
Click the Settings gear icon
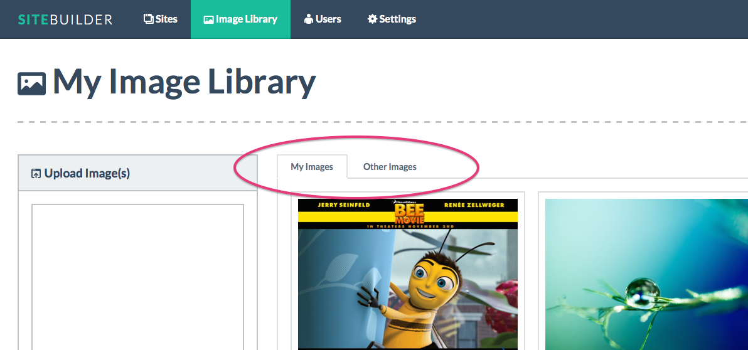(372, 19)
